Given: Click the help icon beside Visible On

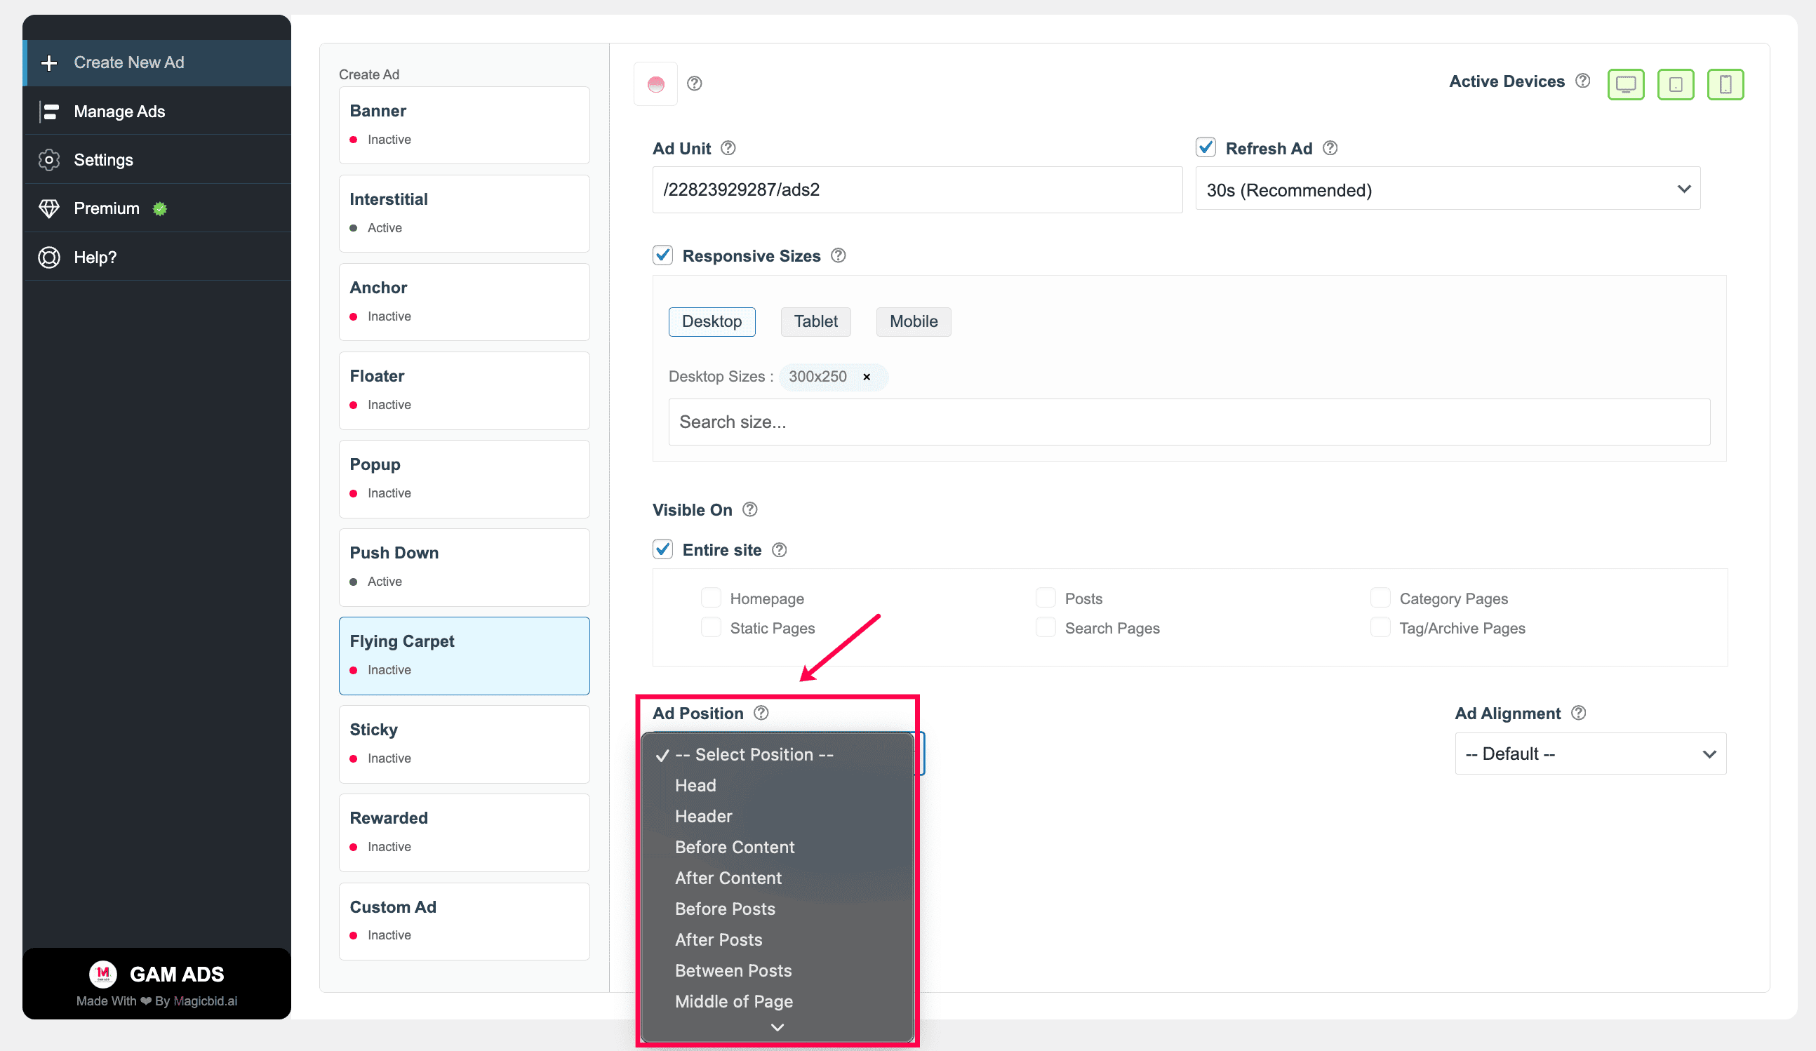Looking at the screenshot, I should pos(749,509).
